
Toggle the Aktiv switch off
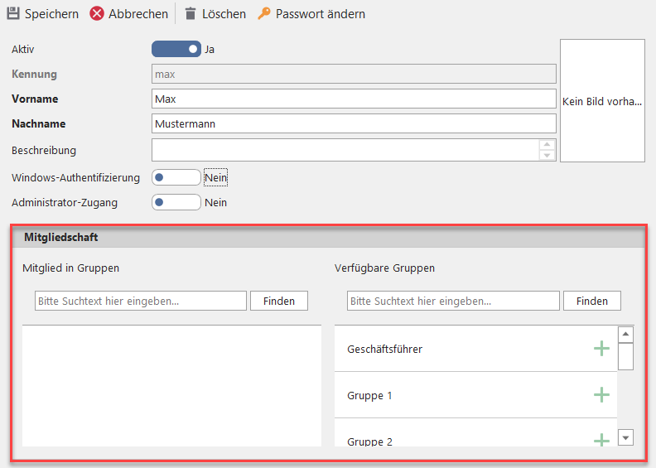176,50
